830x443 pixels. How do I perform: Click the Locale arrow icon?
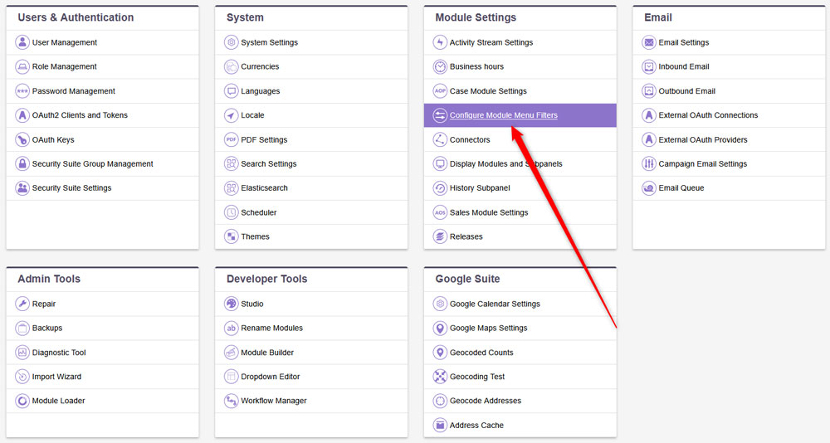(232, 115)
